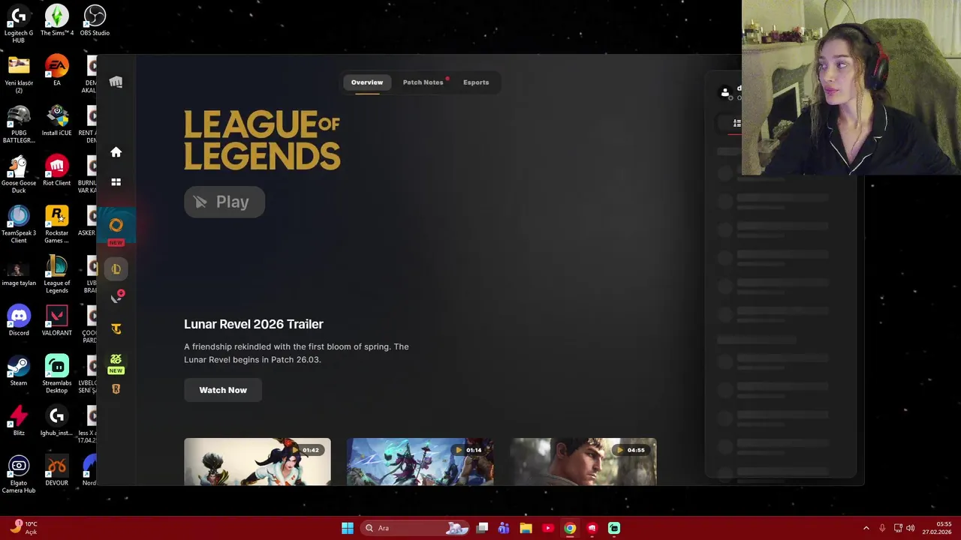961x540 pixels.
Task: Open the 04:55 video thumbnail
Action: (x=583, y=462)
